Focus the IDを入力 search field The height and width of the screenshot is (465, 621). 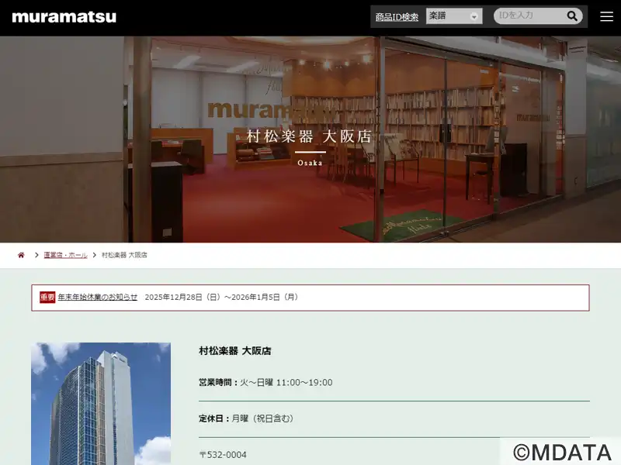point(530,15)
